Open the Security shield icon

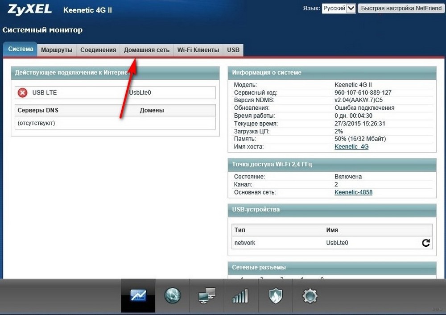275,296
